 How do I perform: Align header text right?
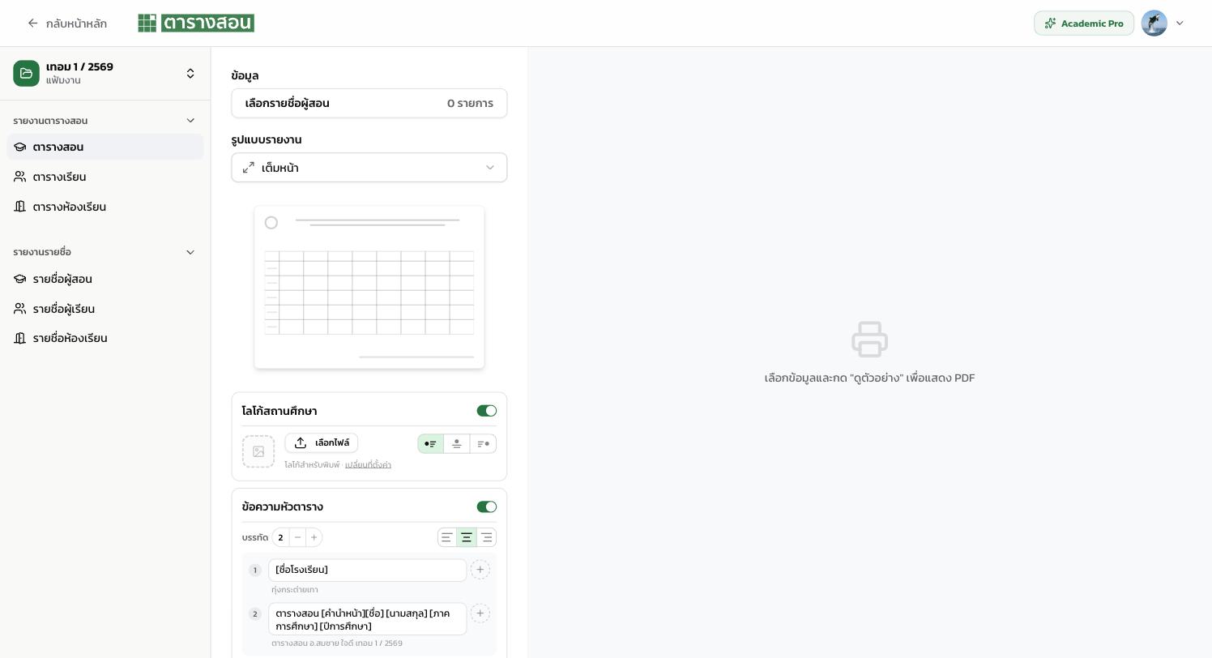pyautogui.click(x=486, y=537)
